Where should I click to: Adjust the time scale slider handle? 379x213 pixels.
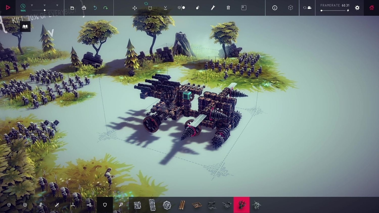pos(45,10)
